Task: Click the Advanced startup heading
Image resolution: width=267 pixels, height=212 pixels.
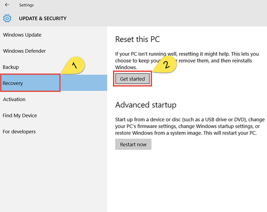Action: coord(146,105)
